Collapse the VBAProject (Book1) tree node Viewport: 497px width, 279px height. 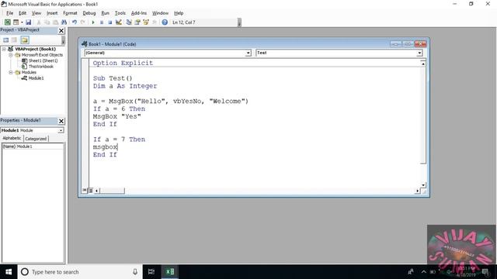4,49
